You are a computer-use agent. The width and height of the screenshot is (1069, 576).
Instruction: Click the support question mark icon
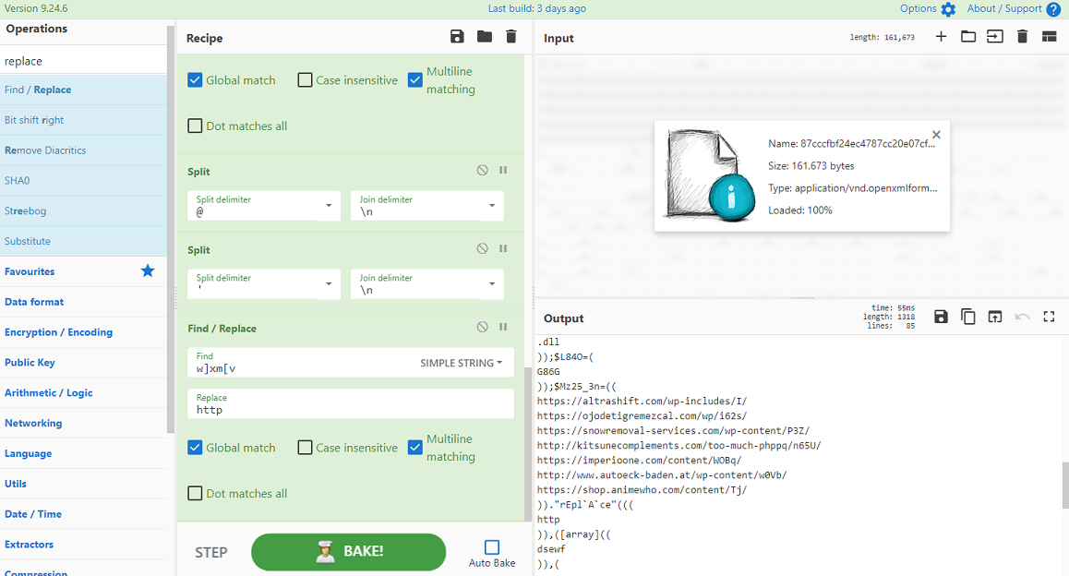[1053, 9]
